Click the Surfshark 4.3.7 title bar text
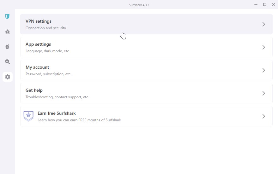The image size is (278, 174). [x=139, y=5]
